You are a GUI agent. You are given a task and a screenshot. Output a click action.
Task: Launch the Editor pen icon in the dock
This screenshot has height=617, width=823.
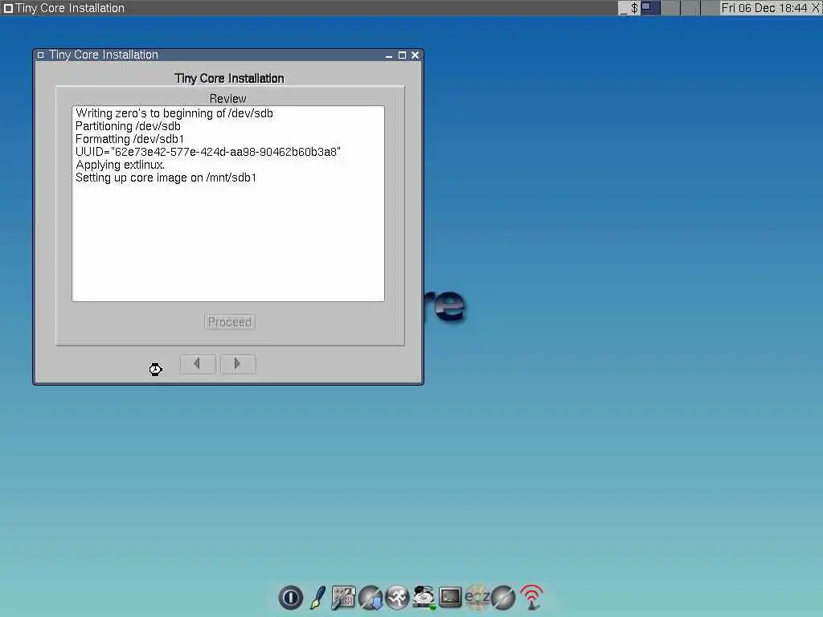317,597
